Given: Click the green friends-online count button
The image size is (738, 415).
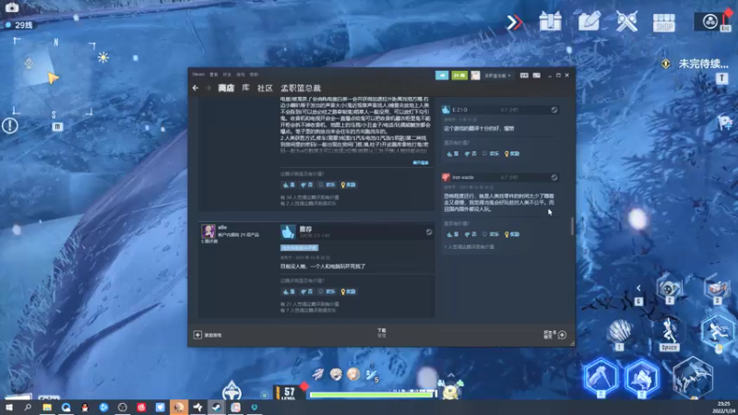Looking at the screenshot, I should point(459,76).
